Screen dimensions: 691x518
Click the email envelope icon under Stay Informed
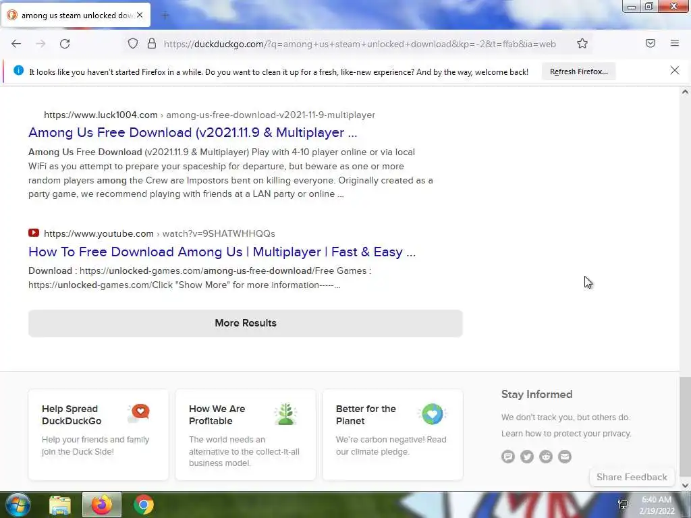pyautogui.click(x=565, y=457)
